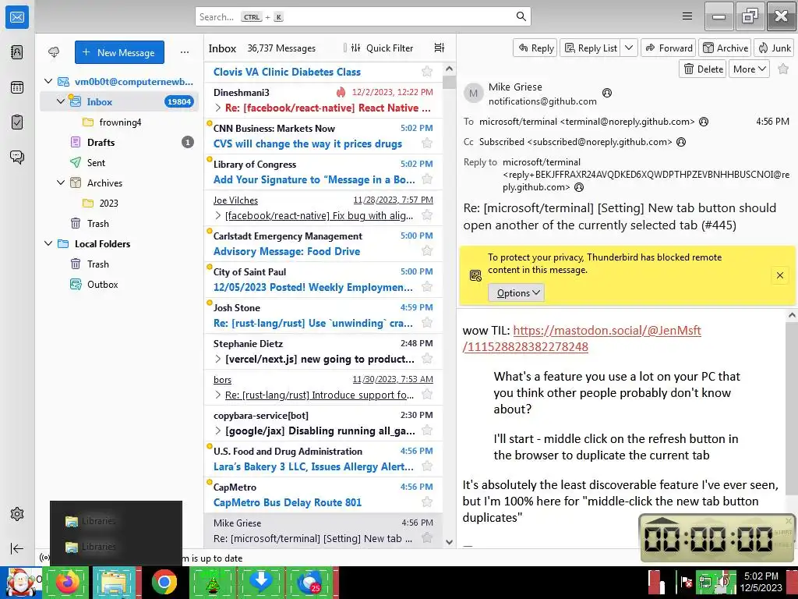The image size is (798, 599).
Task: Collapse the vm0b0t account tree
Action: (x=48, y=81)
